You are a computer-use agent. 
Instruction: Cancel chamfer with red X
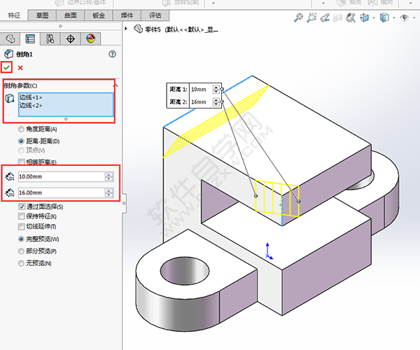click(x=20, y=68)
